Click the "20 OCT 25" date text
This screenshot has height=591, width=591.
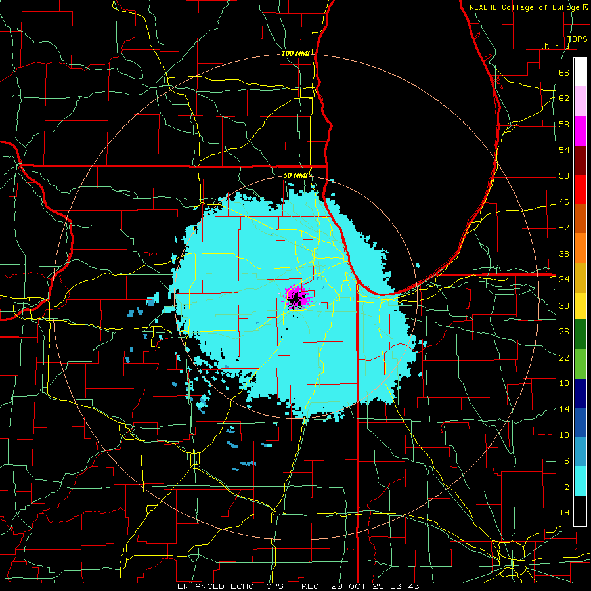point(359,586)
